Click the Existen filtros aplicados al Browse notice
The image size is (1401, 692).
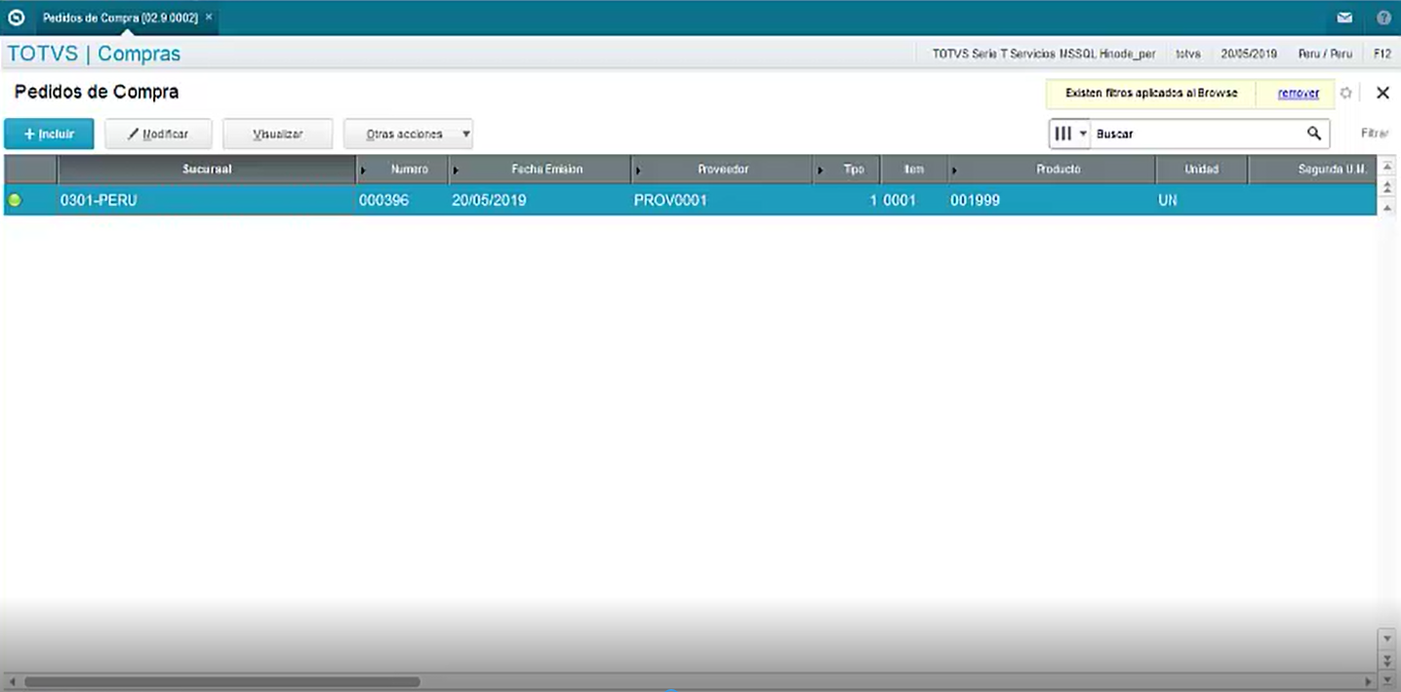1151,94
